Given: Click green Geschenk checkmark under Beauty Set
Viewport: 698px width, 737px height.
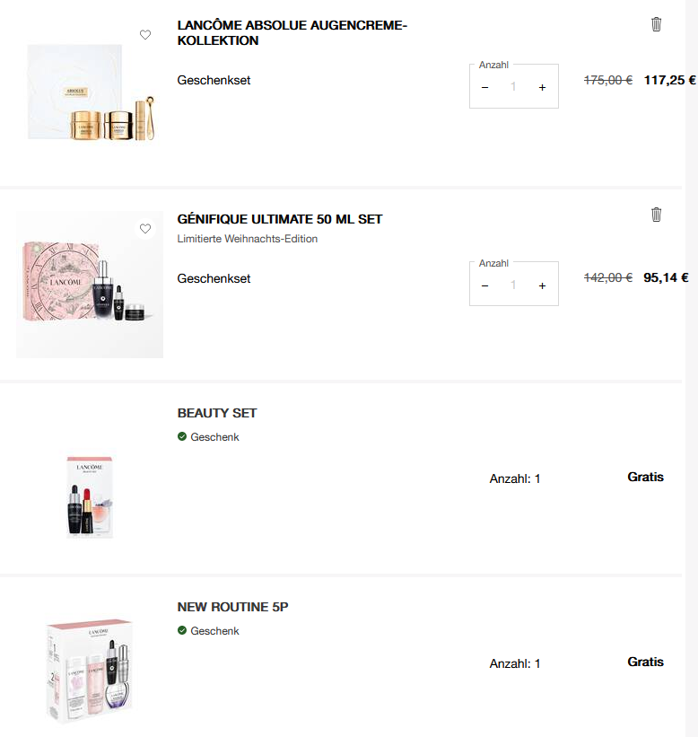Looking at the screenshot, I should point(182,437).
